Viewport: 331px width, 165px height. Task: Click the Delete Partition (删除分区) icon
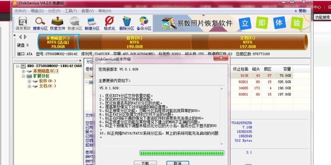pos(127,24)
